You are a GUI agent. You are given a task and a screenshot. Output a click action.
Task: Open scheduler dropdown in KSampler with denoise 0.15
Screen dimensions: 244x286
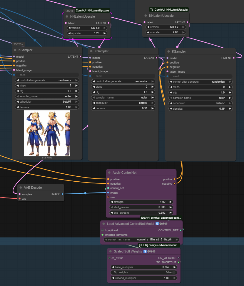coord(200,103)
